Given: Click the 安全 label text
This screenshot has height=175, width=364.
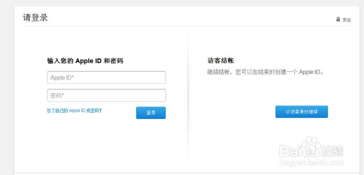Looking at the screenshot, I should pos(347,20).
